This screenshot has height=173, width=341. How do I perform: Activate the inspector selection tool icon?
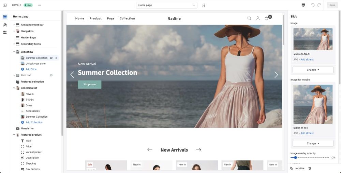(x=203, y=5)
